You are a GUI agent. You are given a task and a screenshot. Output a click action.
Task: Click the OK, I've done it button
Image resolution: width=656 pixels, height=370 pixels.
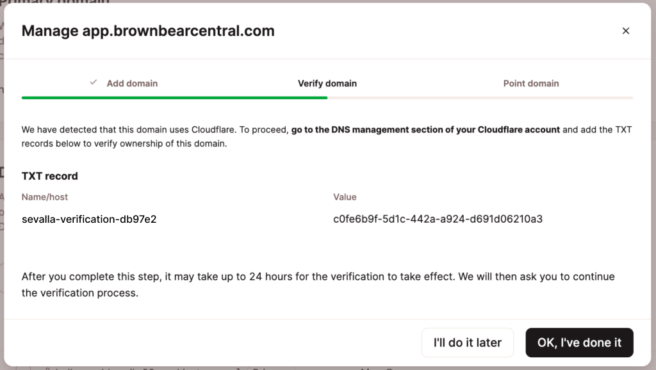(x=579, y=342)
